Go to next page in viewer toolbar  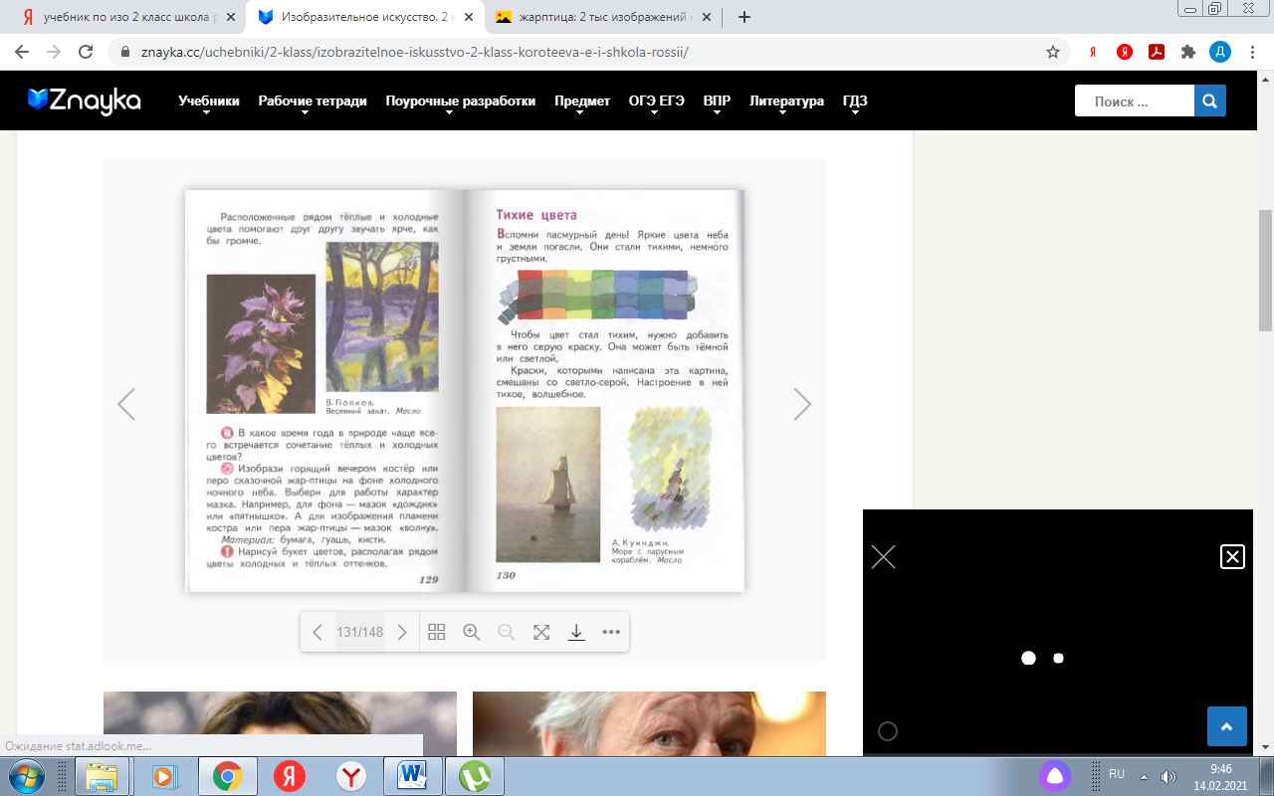pyautogui.click(x=402, y=632)
